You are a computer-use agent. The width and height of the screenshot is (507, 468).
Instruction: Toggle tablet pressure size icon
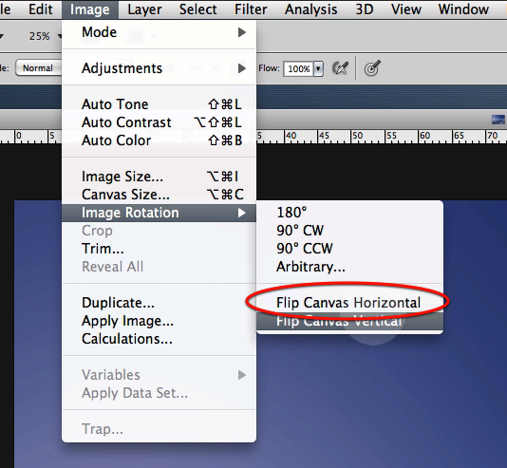[x=372, y=68]
